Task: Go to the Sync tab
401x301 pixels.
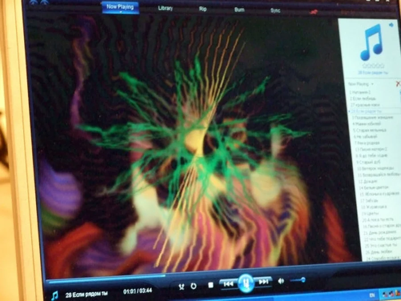Action: point(275,10)
